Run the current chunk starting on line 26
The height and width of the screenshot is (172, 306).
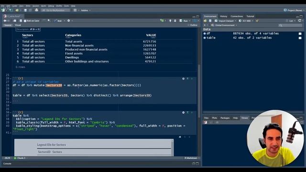192,79
